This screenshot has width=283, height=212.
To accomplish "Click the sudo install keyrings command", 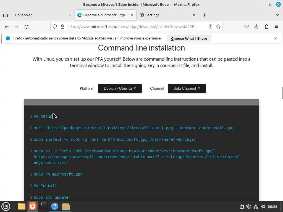I will click(x=115, y=139).
